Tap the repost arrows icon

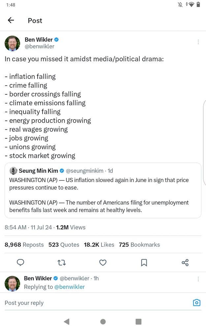pyautogui.click(x=62, y=262)
